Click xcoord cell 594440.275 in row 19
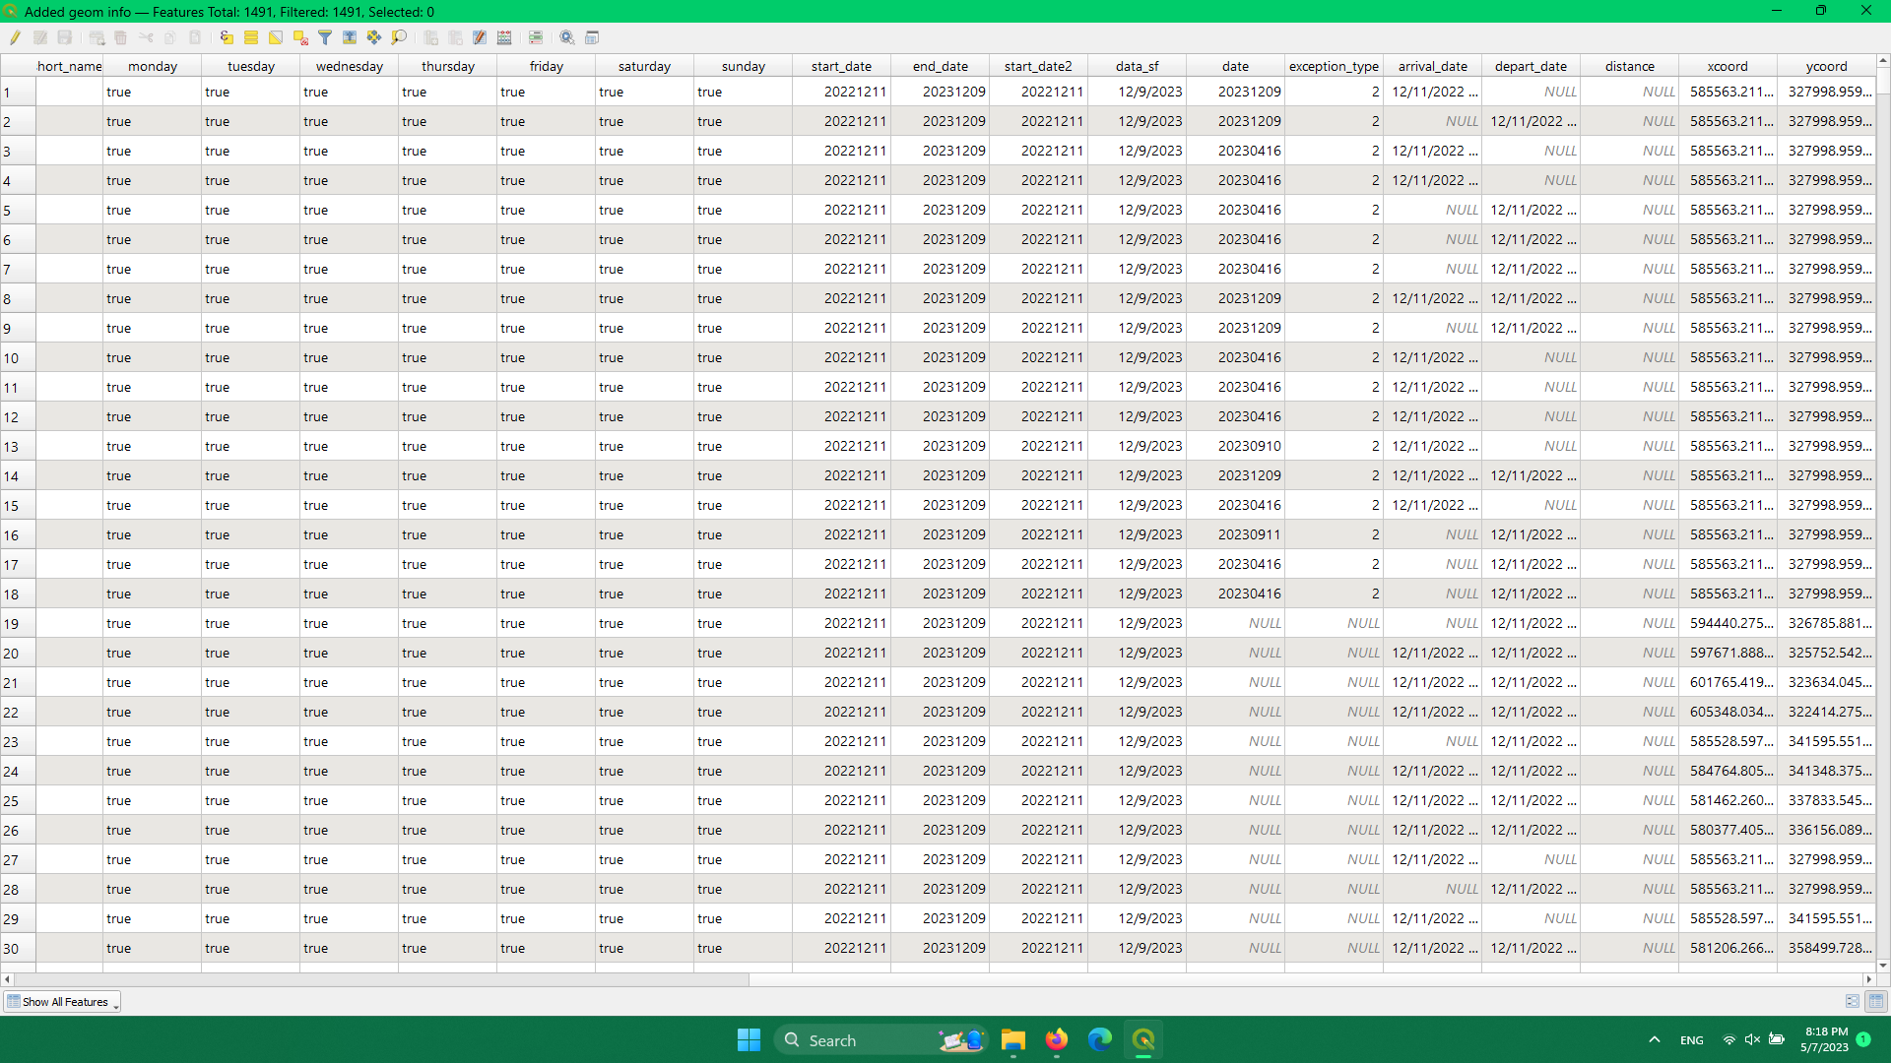Screen dimensions: 1891x1063 (x=1728, y=623)
